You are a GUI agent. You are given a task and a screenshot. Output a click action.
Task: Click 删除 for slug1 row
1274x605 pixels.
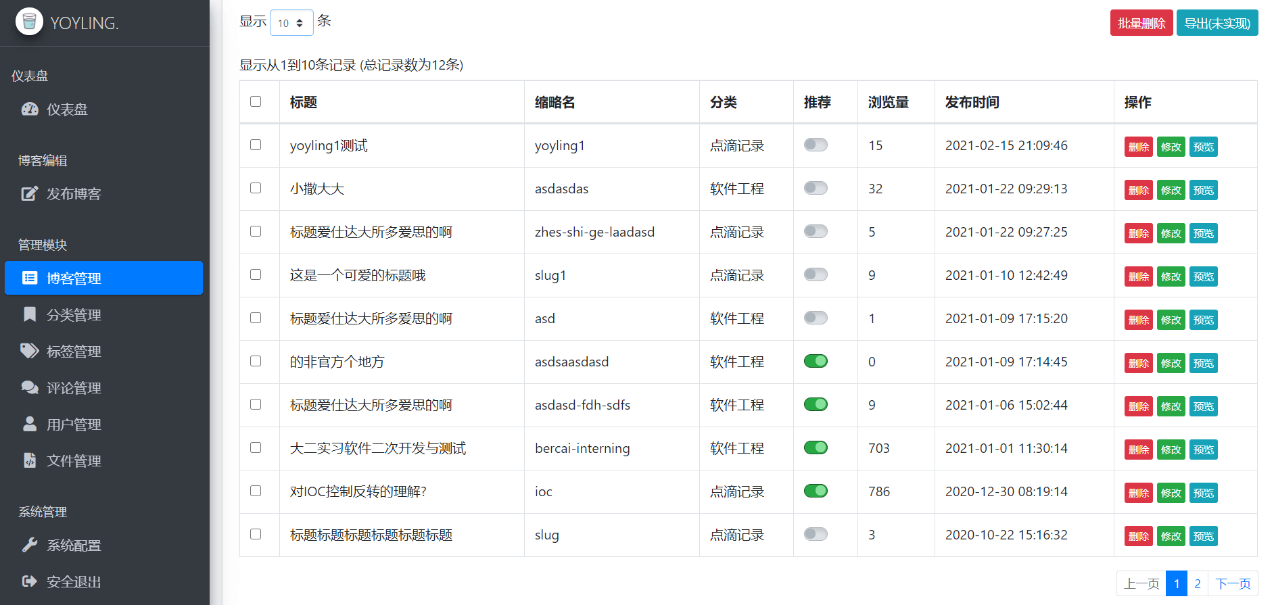pyautogui.click(x=1139, y=276)
